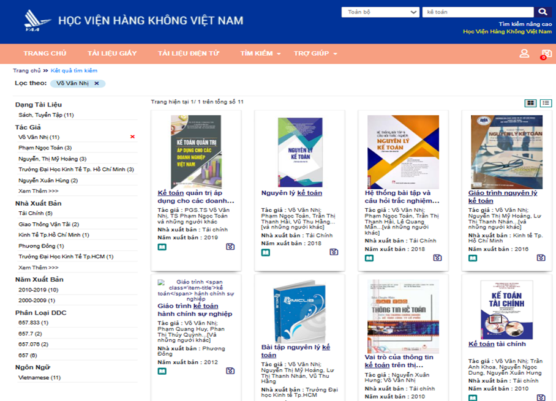Clear Võ Văn Nhị author facet with red X

point(132,137)
